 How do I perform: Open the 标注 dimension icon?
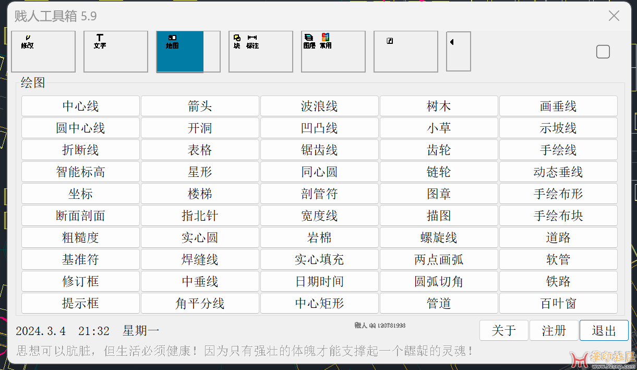coord(253,42)
